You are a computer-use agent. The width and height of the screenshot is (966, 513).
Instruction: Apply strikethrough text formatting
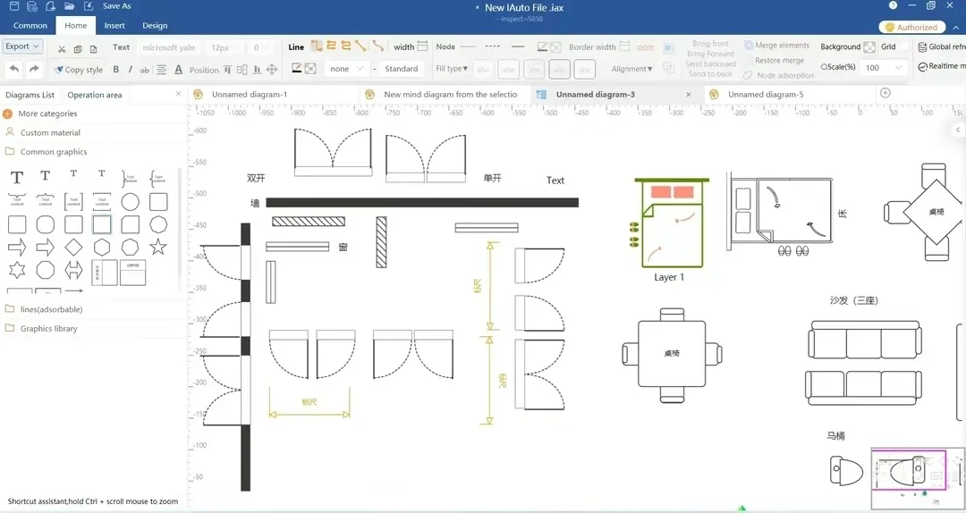145,71
